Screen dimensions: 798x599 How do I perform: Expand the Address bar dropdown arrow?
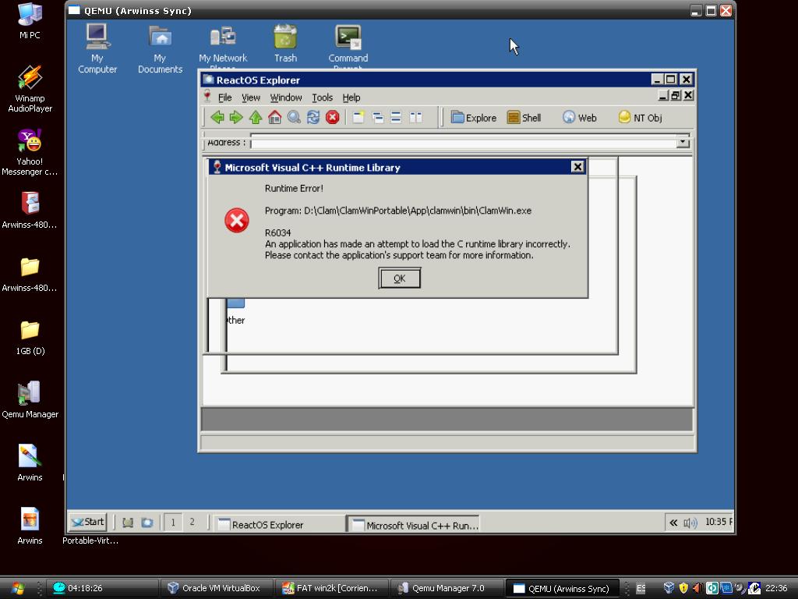(x=683, y=143)
